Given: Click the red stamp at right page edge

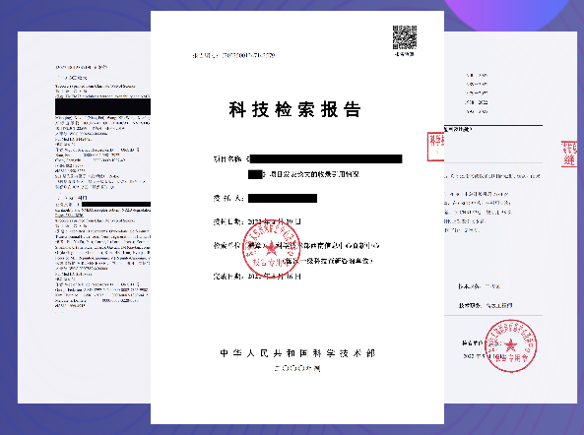Looking at the screenshot, I should click(x=569, y=154).
